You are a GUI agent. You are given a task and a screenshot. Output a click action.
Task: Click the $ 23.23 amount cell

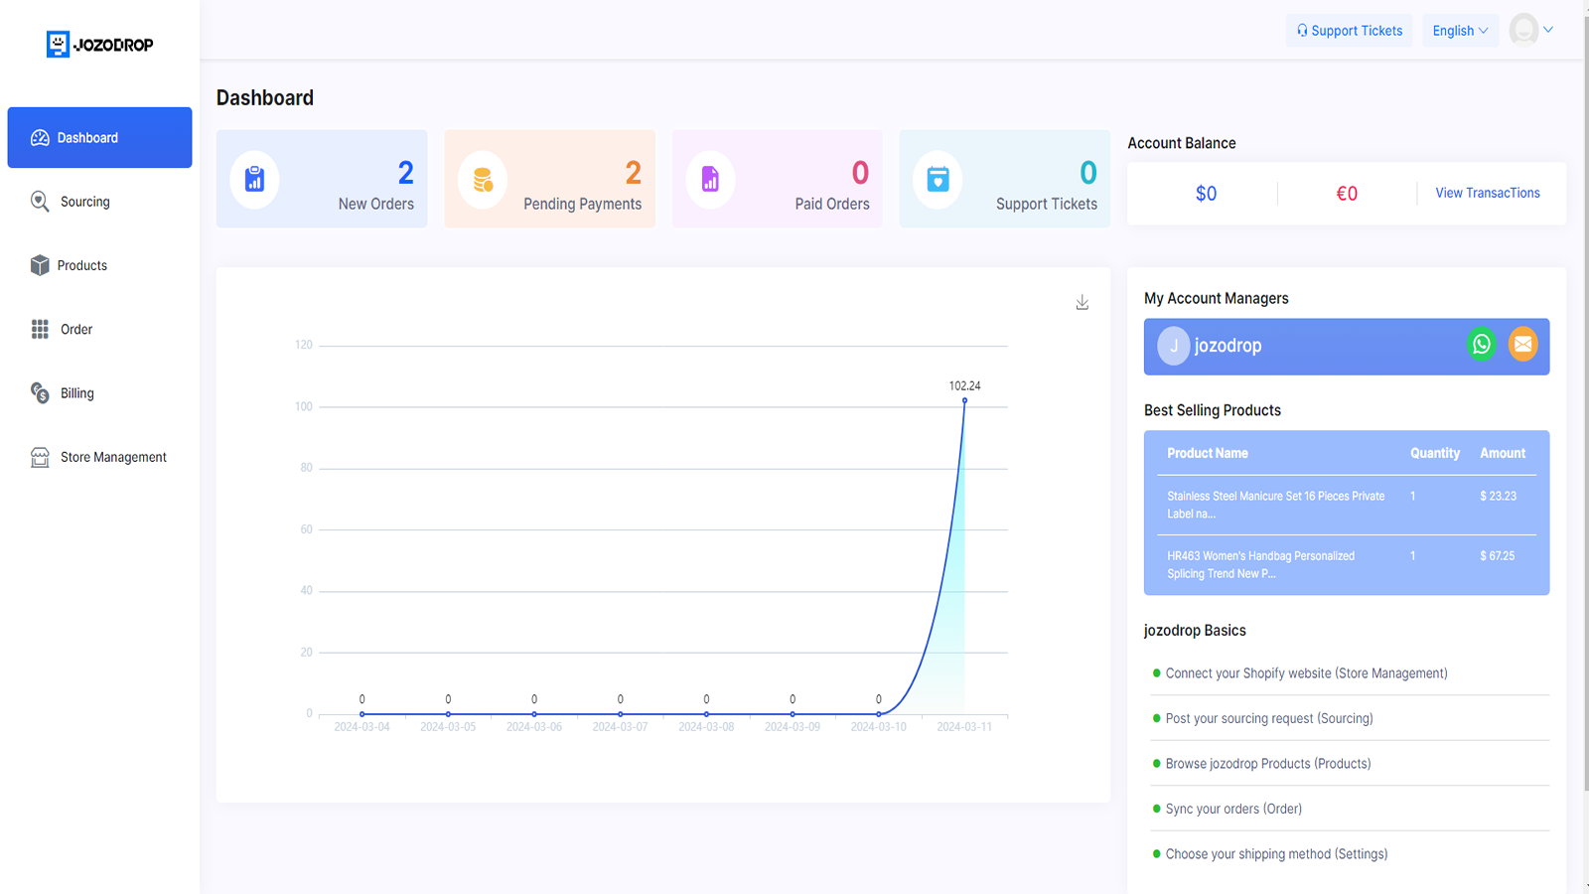(x=1499, y=496)
